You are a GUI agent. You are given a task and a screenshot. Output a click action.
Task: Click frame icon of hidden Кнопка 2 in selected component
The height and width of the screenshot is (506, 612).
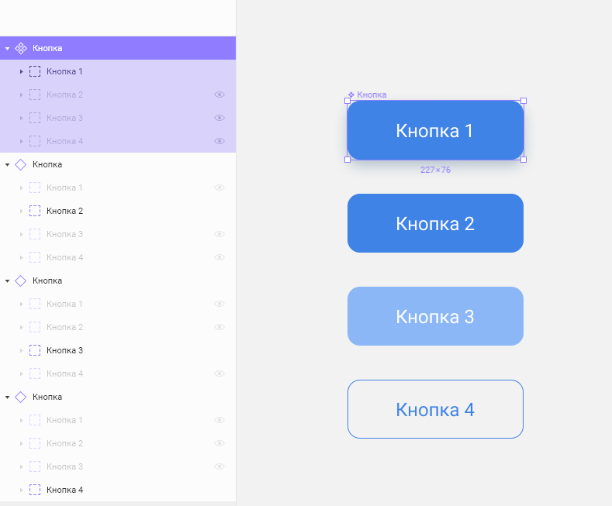tap(35, 95)
